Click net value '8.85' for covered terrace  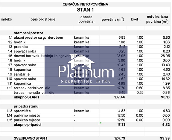(166, 88)
